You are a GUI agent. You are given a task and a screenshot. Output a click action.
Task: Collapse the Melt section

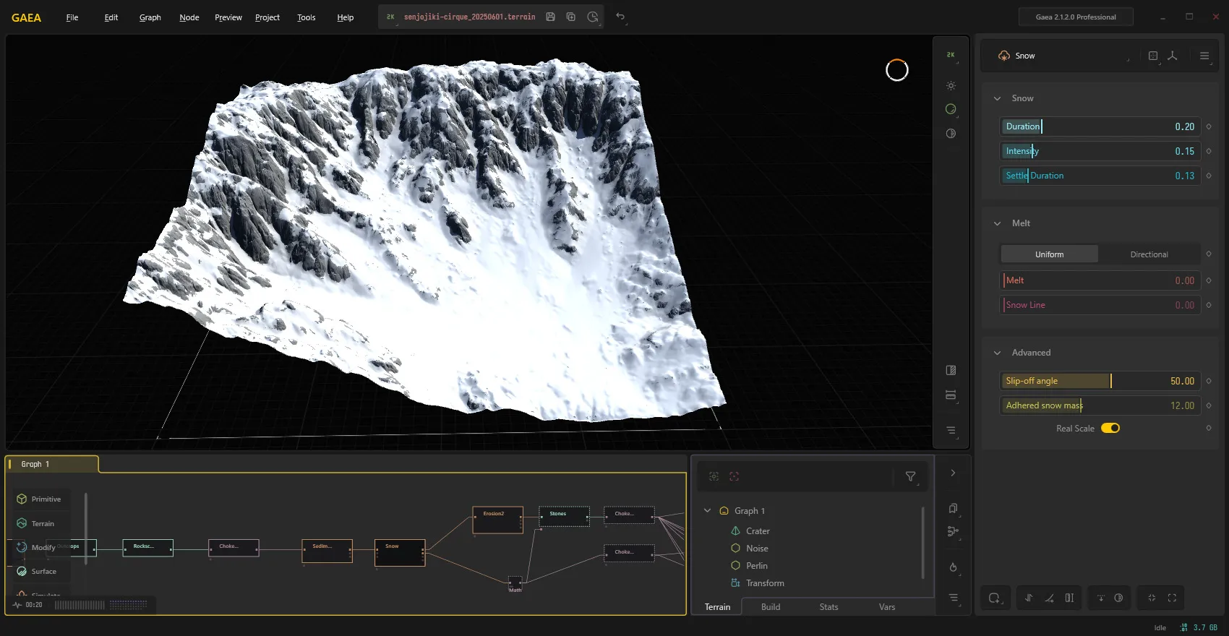(x=998, y=223)
